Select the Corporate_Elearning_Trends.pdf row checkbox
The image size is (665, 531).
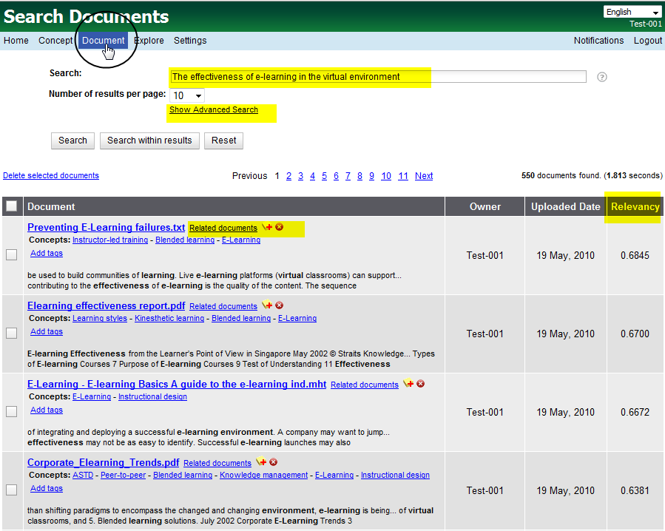coord(12,490)
